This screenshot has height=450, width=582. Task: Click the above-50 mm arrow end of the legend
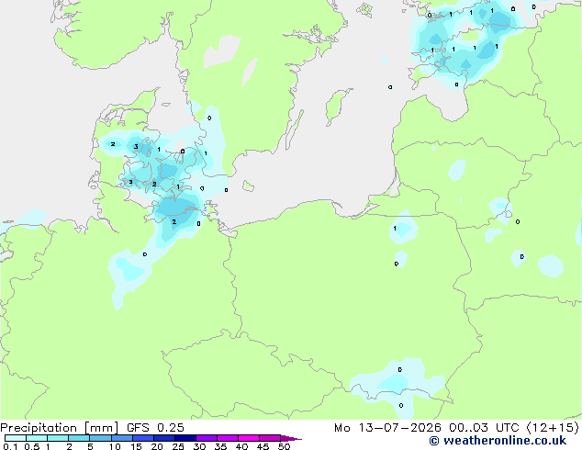[290, 438]
